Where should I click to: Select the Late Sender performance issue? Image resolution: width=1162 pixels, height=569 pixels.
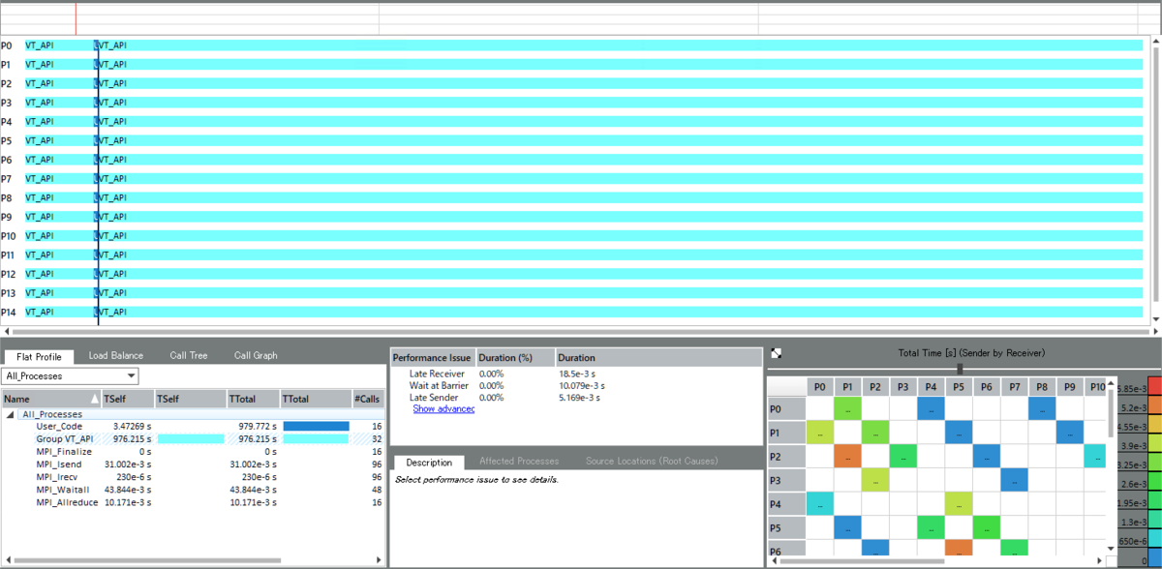(x=434, y=397)
